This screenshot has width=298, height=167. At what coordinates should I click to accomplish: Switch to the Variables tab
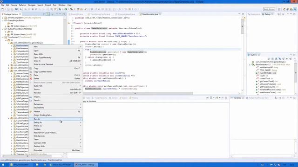[x=237, y=98]
